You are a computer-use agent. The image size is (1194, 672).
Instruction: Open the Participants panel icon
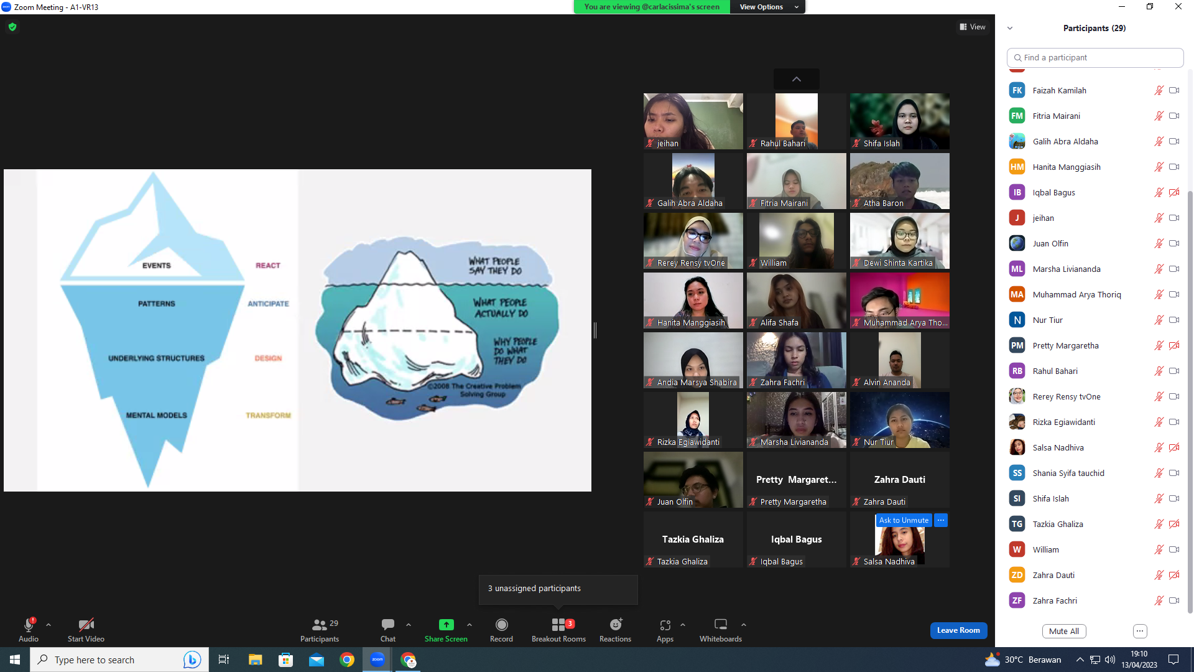point(320,625)
